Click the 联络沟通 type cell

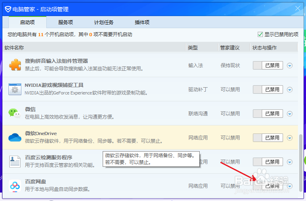point(198,113)
